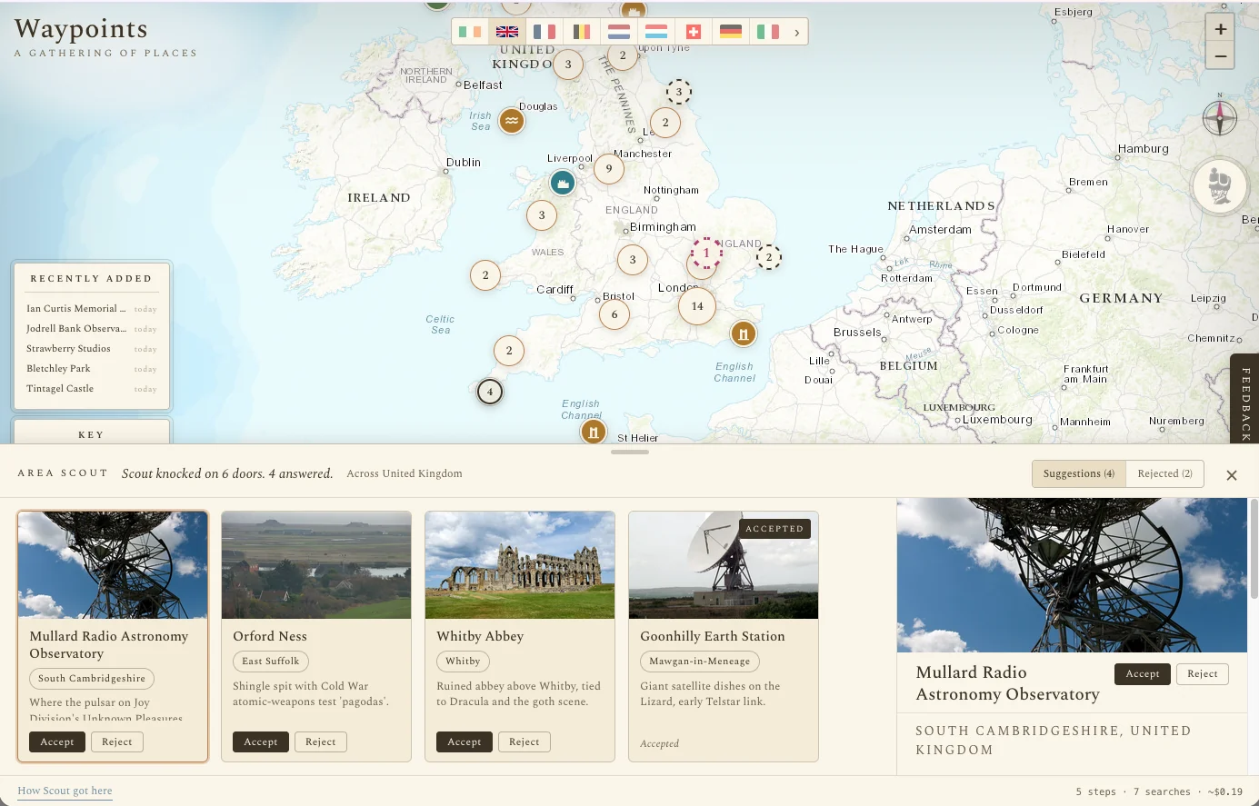1259x806 pixels.
Task: Switch to the Rejected (2) tab
Action: pos(1164,473)
